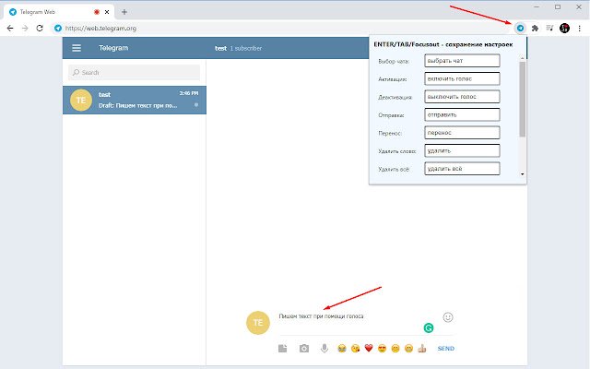The width and height of the screenshot is (590, 369).
Task: Click the popup scroll down arrow
Action: coord(523,174)
